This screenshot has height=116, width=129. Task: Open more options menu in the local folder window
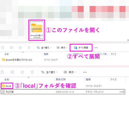tap(85, 72)
